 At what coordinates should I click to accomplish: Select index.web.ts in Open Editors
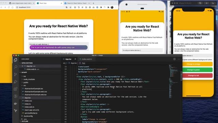tap(31, 69)
